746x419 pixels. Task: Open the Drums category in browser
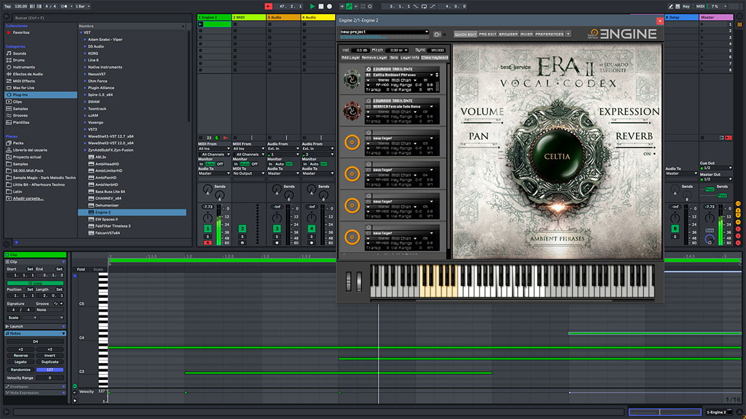[x=19, y=60]
